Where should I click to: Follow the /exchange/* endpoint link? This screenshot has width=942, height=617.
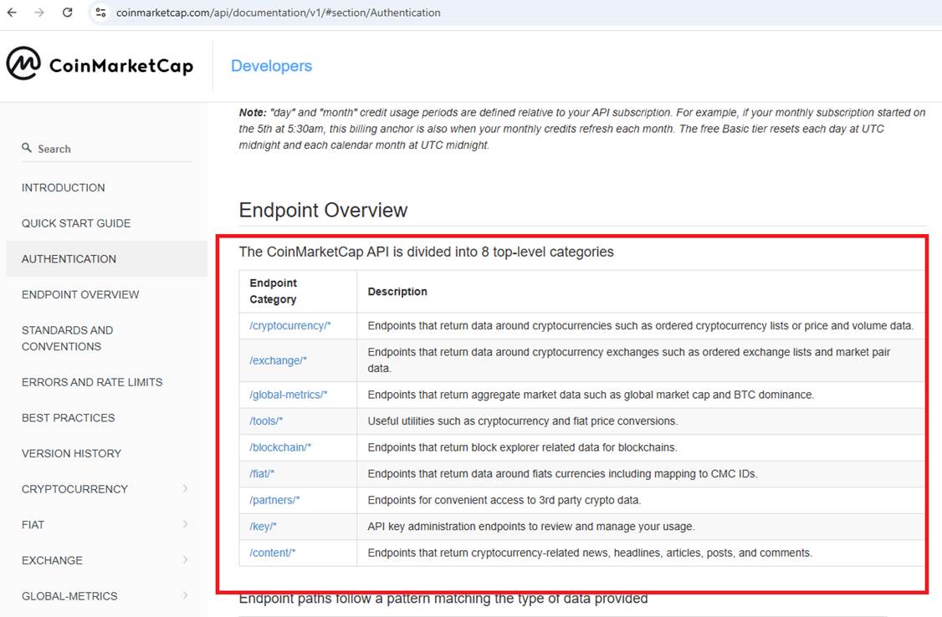pos(278,360)
